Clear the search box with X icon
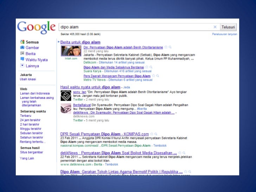This screenshot has width=256, height=192. (x=215, y=27)
